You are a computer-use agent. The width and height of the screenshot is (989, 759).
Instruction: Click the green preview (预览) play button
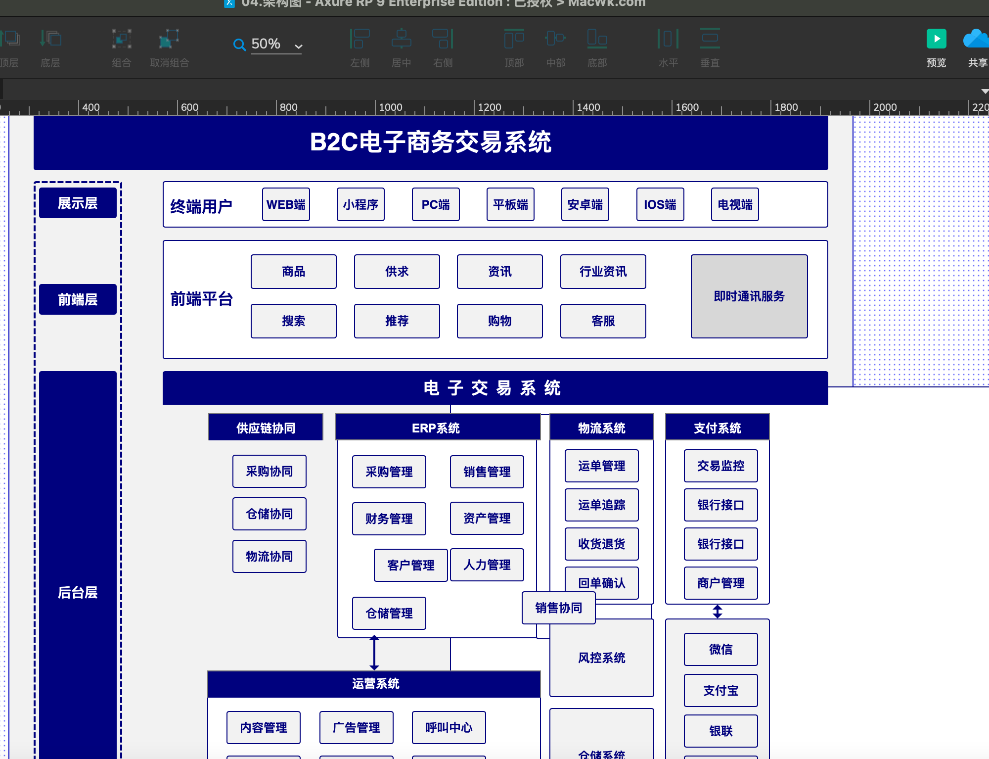[x=936, y=39]
